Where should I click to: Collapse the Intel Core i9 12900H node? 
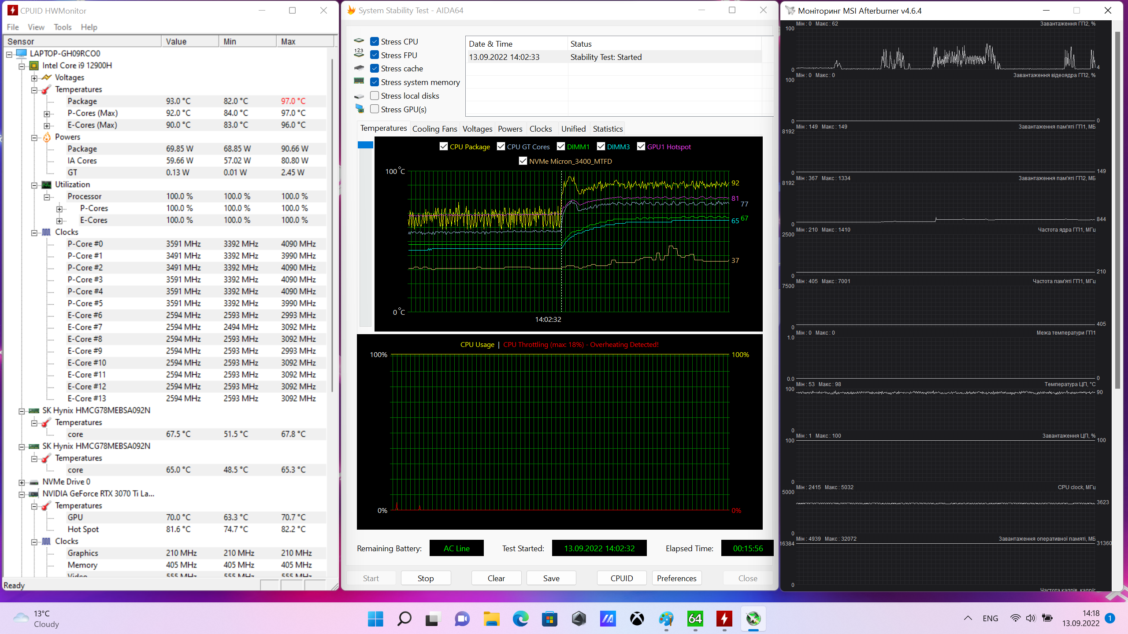coord(22,66)
